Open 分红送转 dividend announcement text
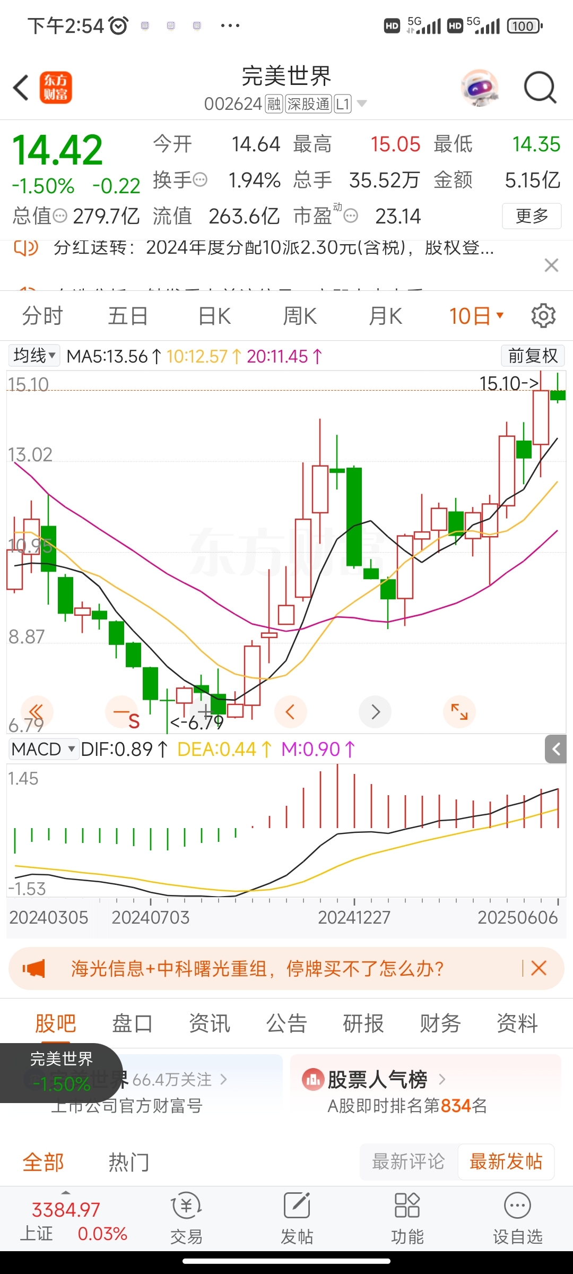The width and height of the screenshot is (573, 1274). click(274, 247)
